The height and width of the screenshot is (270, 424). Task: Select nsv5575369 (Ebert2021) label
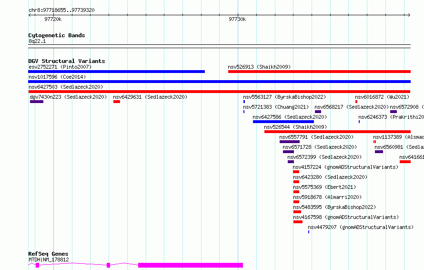coord(324,187)
